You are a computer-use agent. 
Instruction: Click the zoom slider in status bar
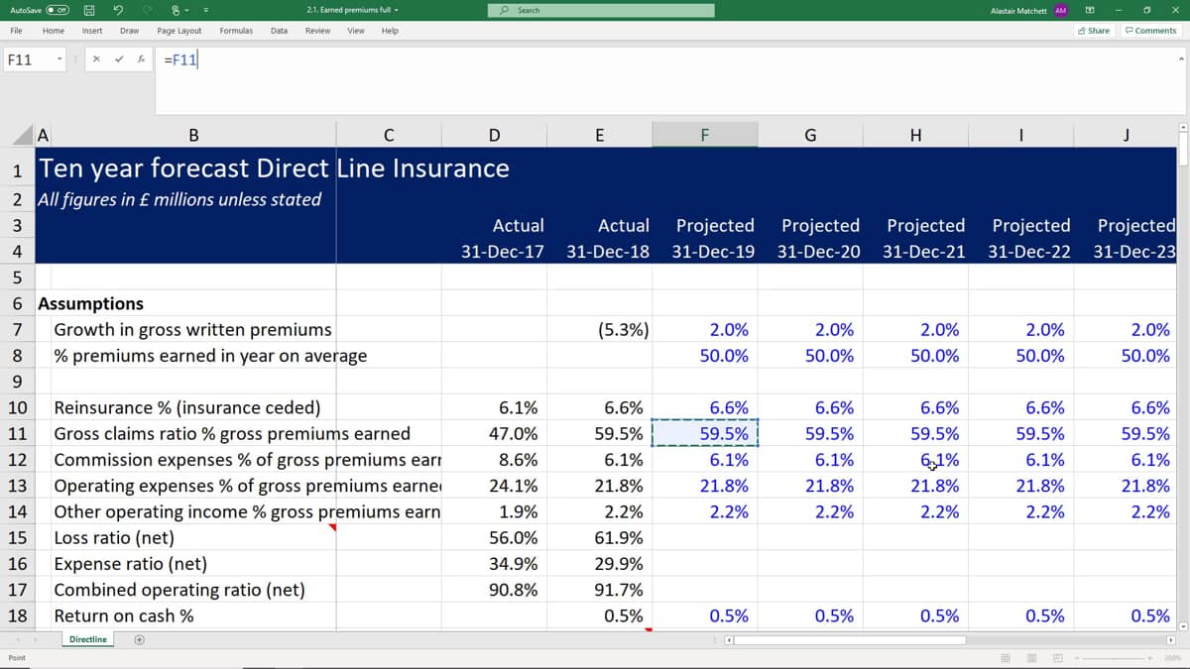1116,658
